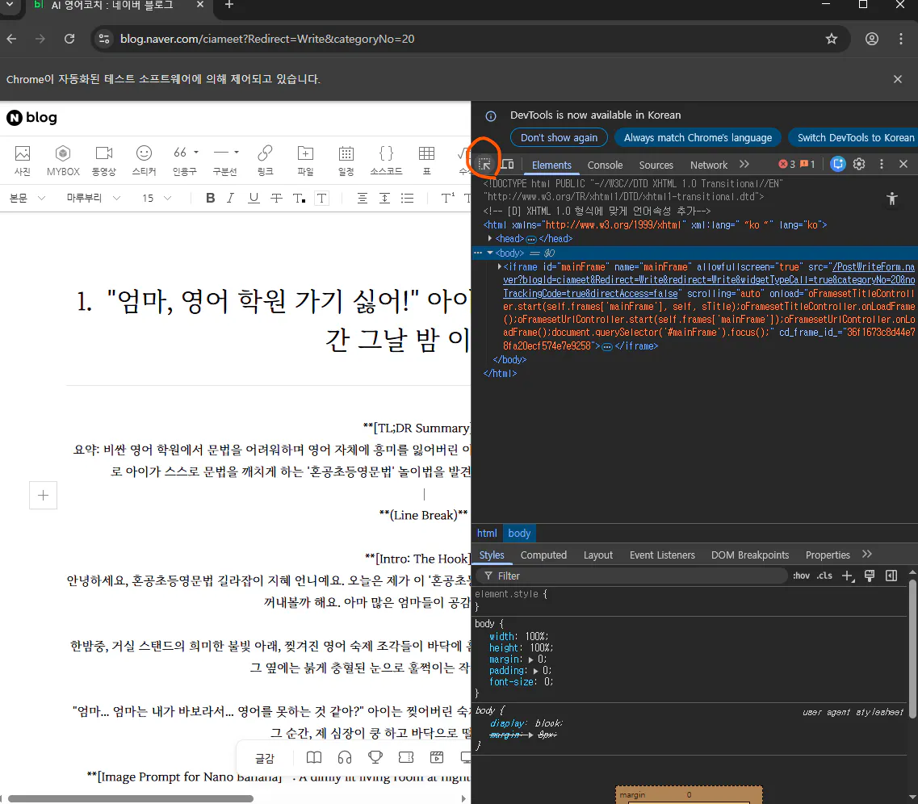Screen dimensions: 918x804
Task: Open 마루부리 font family dropdown
Action: [x=93, y=199]
